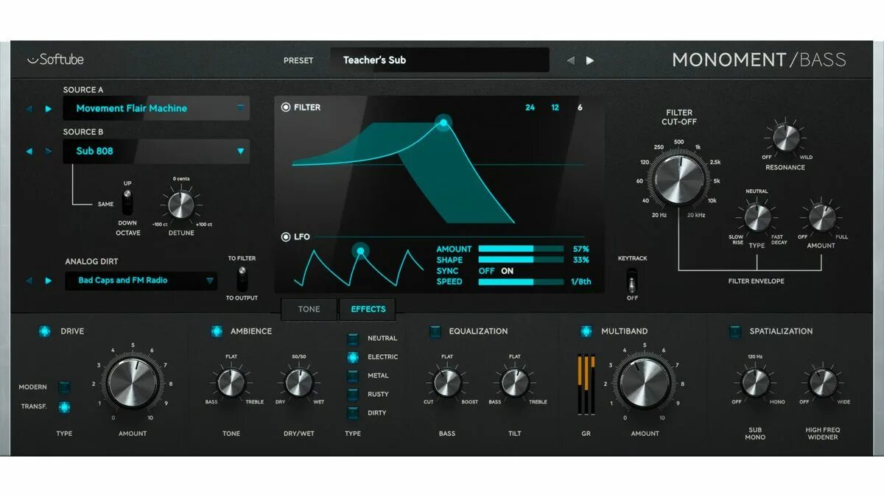Click the filter cutoff handle on curve

[x=443, y=123]
